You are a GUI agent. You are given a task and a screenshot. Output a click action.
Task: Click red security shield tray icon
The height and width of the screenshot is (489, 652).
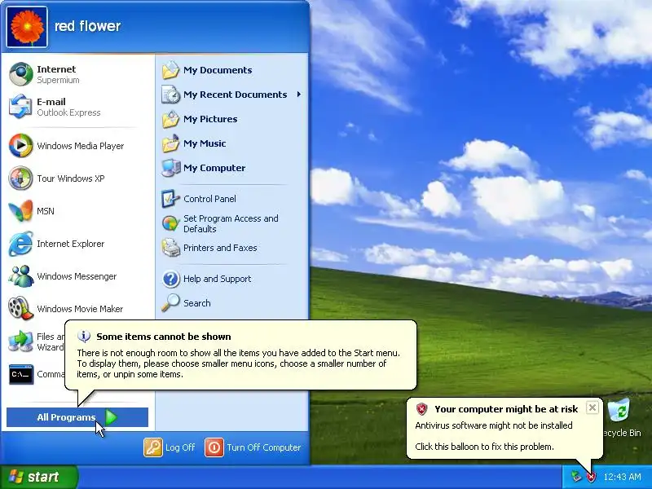pos(592,477)
